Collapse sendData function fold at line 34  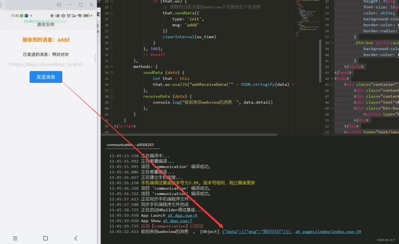point(112,73)
